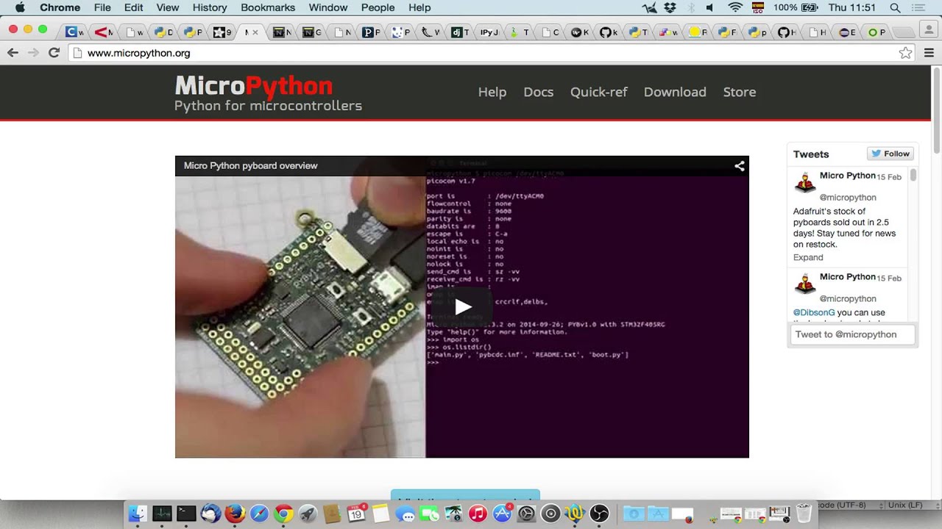Open Terminal from the Dock
This screenshot has height=529, width=942.
186,514
